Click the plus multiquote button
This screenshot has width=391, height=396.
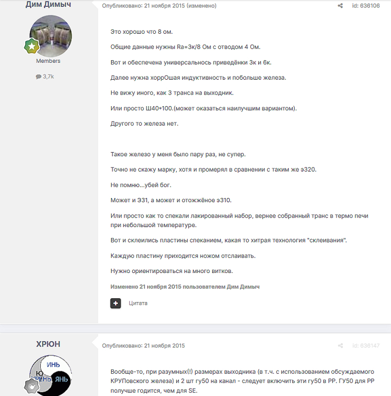(116, 303)
